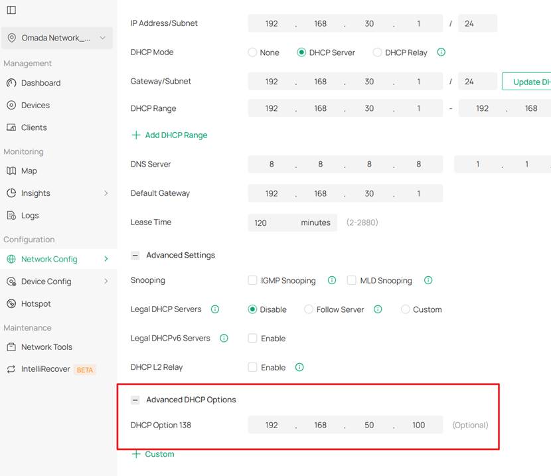Select None DHCP mode
The width and height of the screenshot is (551, 476).
(252, 52)
